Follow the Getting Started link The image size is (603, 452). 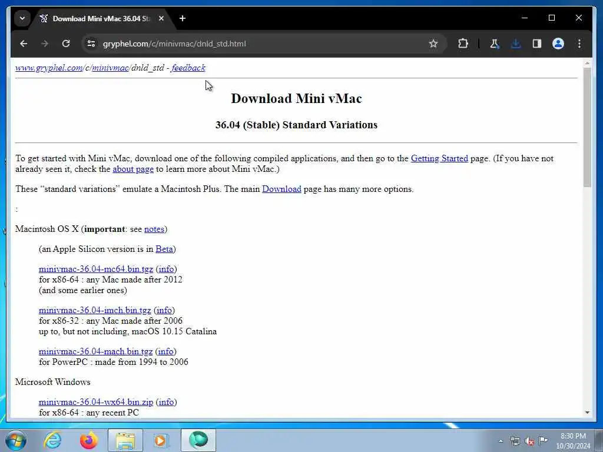tap(439, 158)
